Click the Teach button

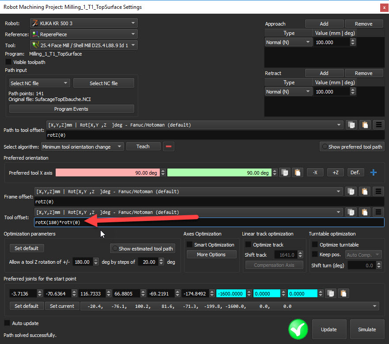point(143,146)
